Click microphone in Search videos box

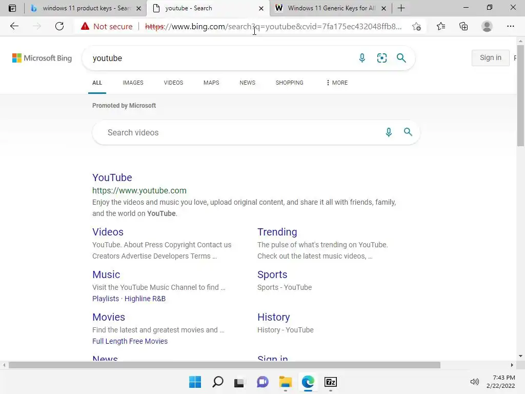click(x=389, y=132)
